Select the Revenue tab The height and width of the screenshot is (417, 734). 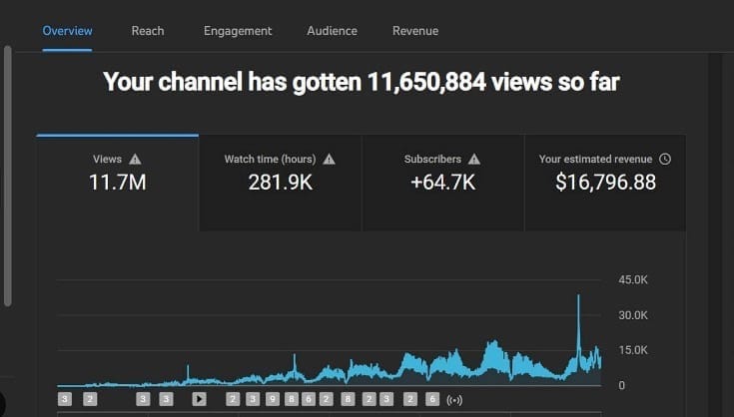pyautogui.click(x=415, y=31)
